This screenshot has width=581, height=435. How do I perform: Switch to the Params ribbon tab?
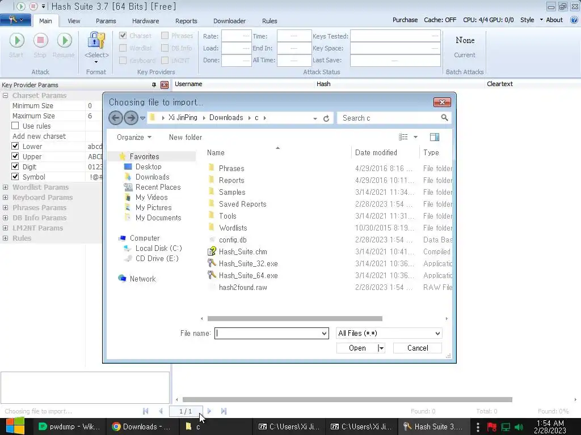[x=106, y=21]
